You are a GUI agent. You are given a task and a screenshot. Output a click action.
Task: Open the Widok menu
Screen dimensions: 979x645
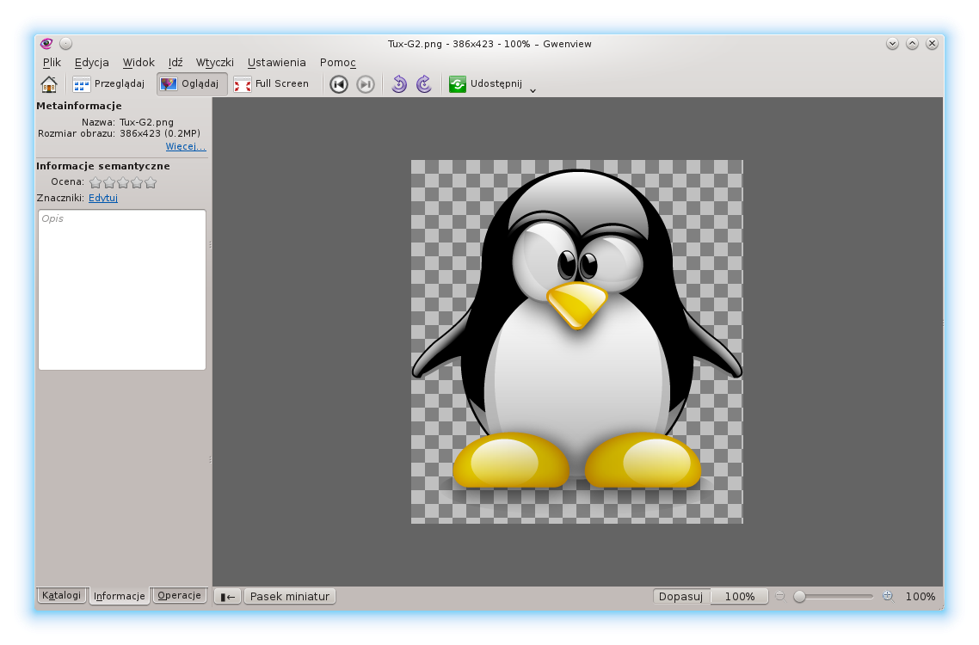139,63
